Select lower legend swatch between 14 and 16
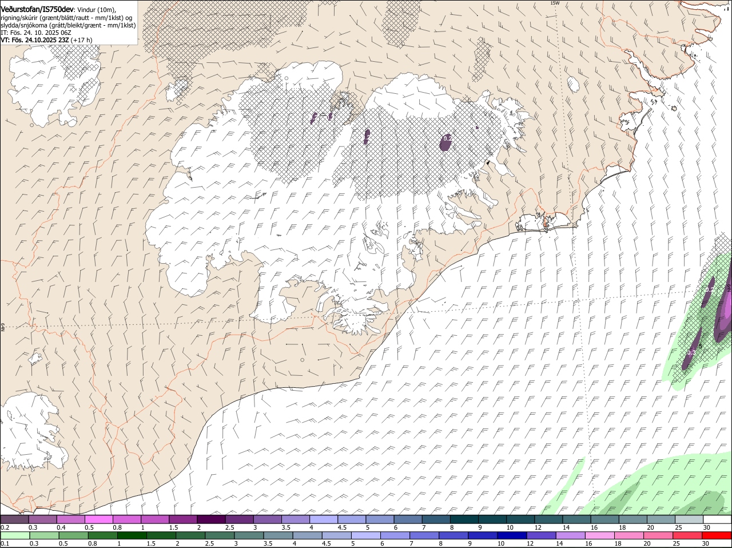The width and height of the screenshot is (732, 548). click(x=572, y=535)
